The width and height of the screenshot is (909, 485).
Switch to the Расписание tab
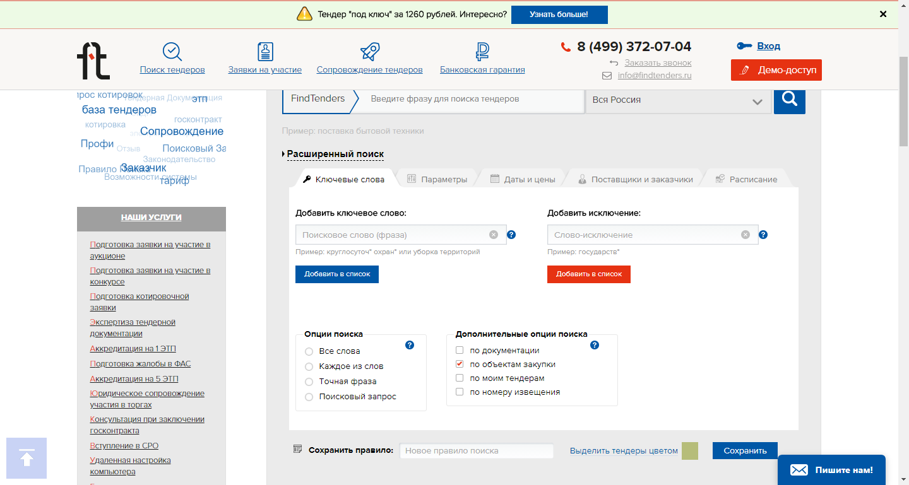(x=747, y=179)
